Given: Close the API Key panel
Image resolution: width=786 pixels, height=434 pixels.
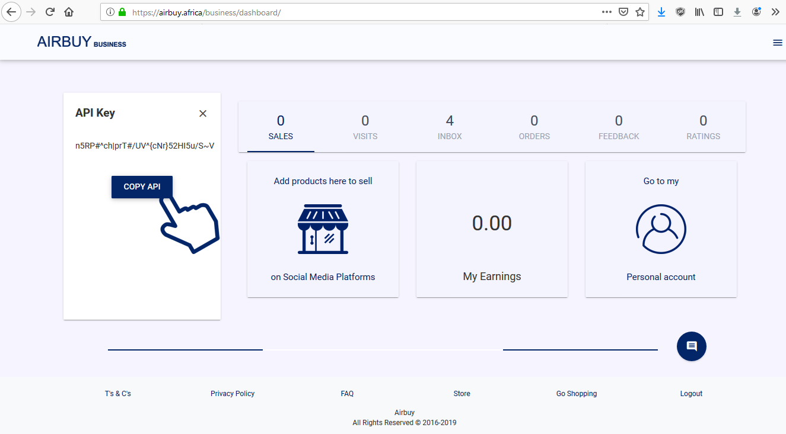Looking at the screenshot, I should pyautogui.click(x=203, y=114).
